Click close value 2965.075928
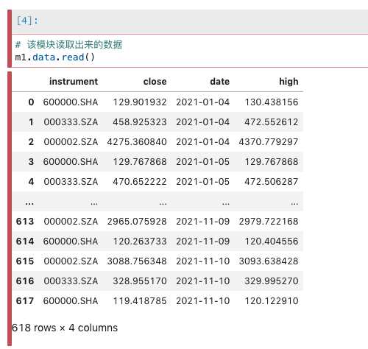Image resolution: width=368 pixels, height=349 pixels. point(137,222)
